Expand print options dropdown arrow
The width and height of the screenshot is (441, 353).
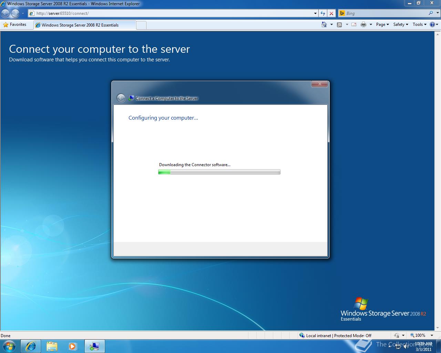[x=371, y=24]
